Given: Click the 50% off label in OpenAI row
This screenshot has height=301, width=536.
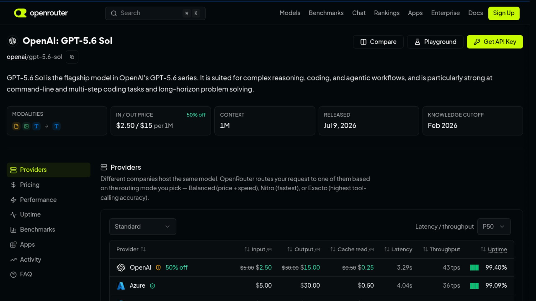Looking at the screenshot, I should (176, 268).
